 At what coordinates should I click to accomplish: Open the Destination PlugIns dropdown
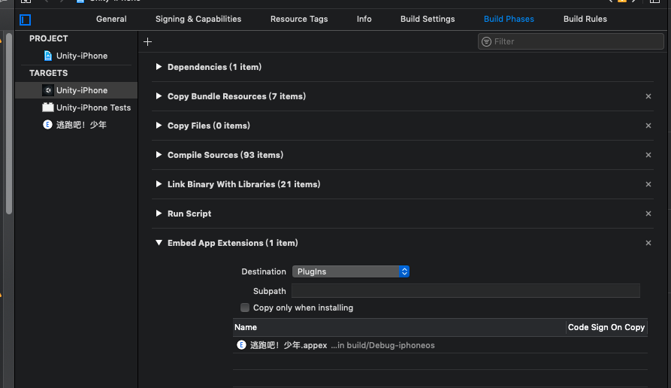click(x=350, y=271)
